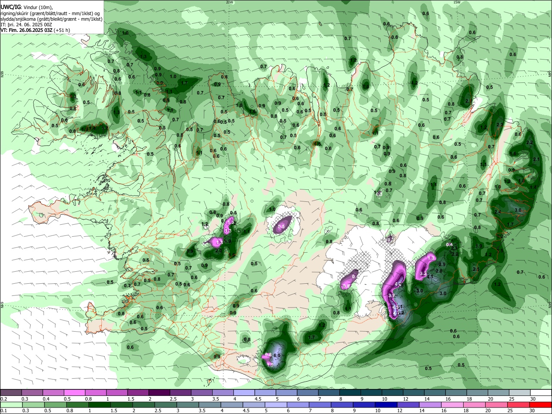Click the 0.2 label in the snow legend
This screenshot has height=414, width=552.
(3, 399)
